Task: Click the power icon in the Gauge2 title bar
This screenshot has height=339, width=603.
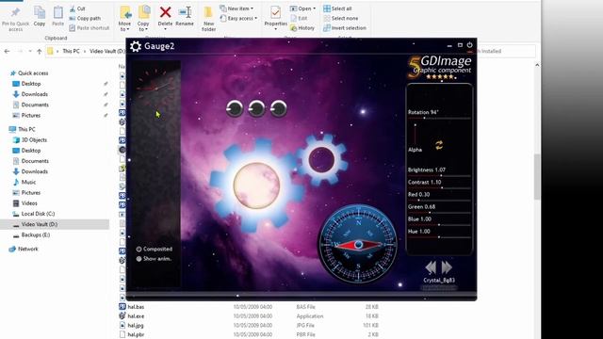Action: tap(469, 45)
